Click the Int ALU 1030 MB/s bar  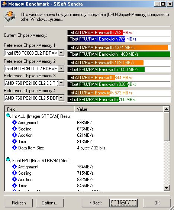(x=106, y=63)
